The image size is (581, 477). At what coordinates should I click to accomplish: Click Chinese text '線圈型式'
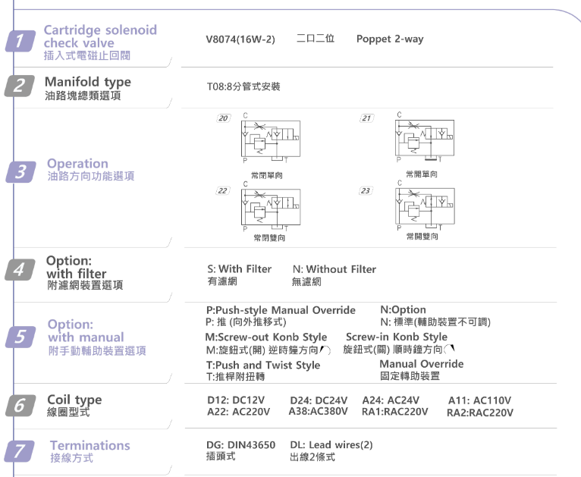[68, 413]
